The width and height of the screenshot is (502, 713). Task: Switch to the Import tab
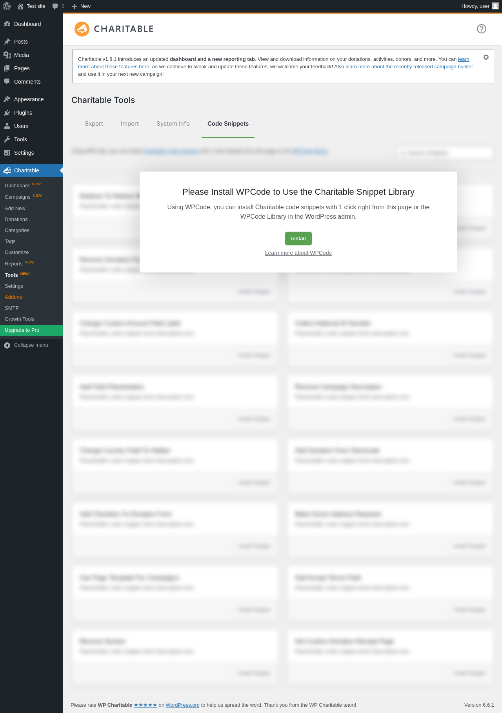(130, 124)
